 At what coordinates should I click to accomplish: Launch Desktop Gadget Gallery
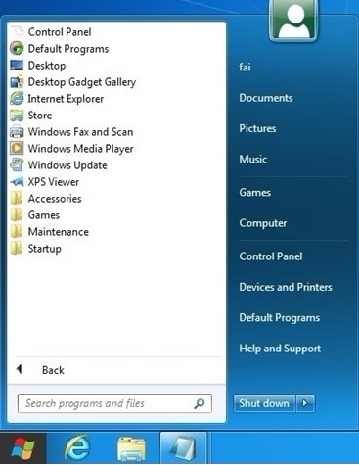72,82
